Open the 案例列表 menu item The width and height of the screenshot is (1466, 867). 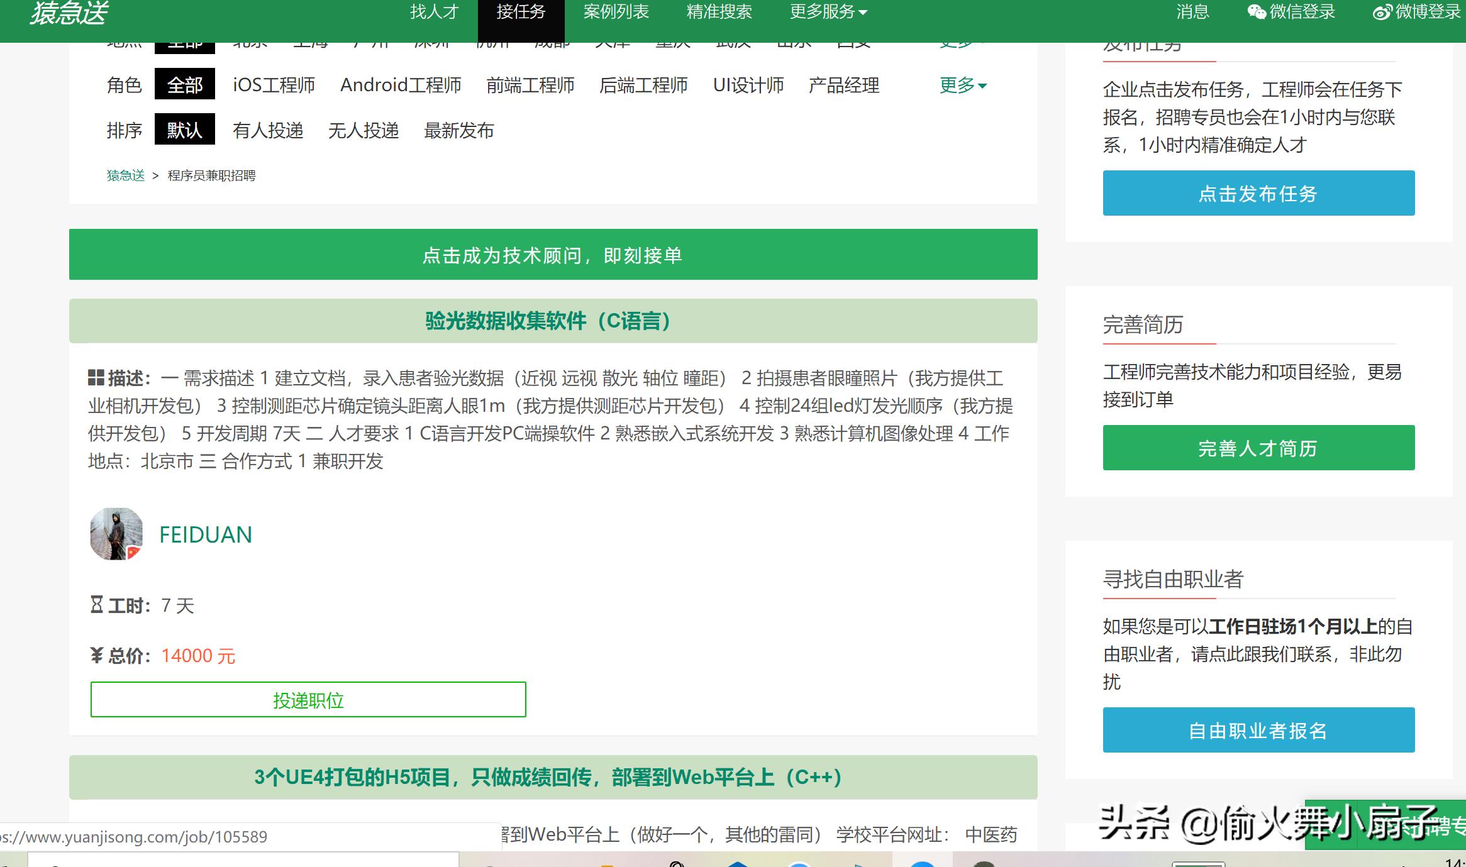click(616, 11)
